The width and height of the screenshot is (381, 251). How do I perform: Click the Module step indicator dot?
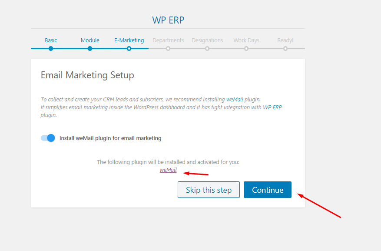coord(90,49)
